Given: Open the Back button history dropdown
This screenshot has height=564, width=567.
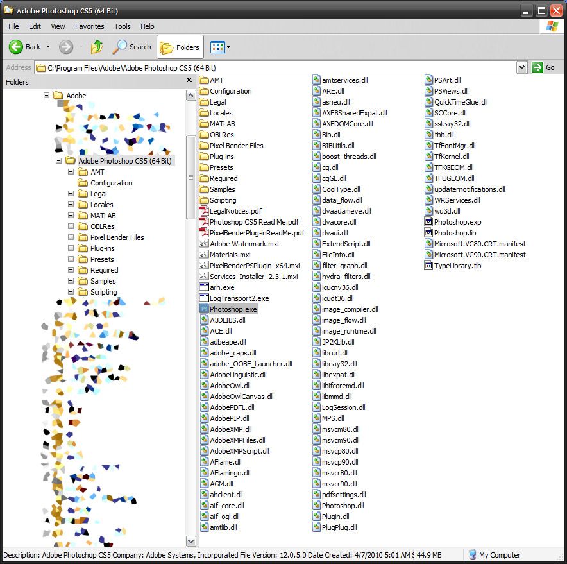Looking at the screenshot, I should coord(49,47).
